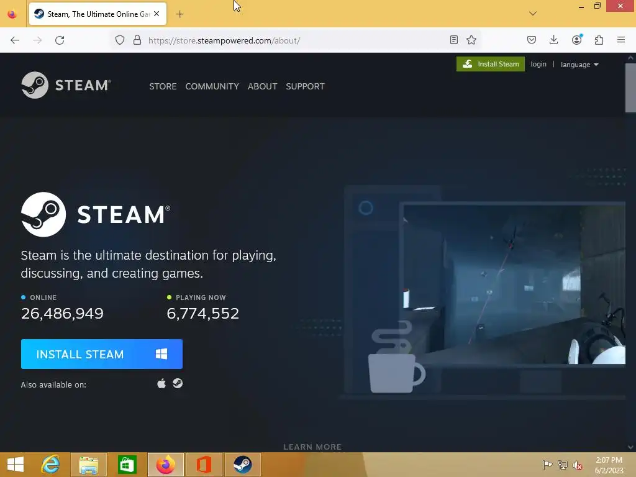This screenshot has height=477, width=636.
Task: Click the Steam logo in header
Action: 66,85
